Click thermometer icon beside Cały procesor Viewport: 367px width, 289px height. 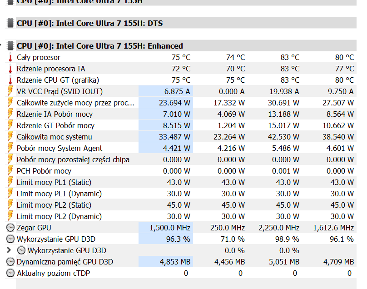tap(10, 57)
